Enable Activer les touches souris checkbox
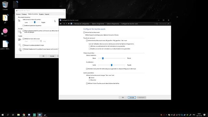 pos(84,32)
